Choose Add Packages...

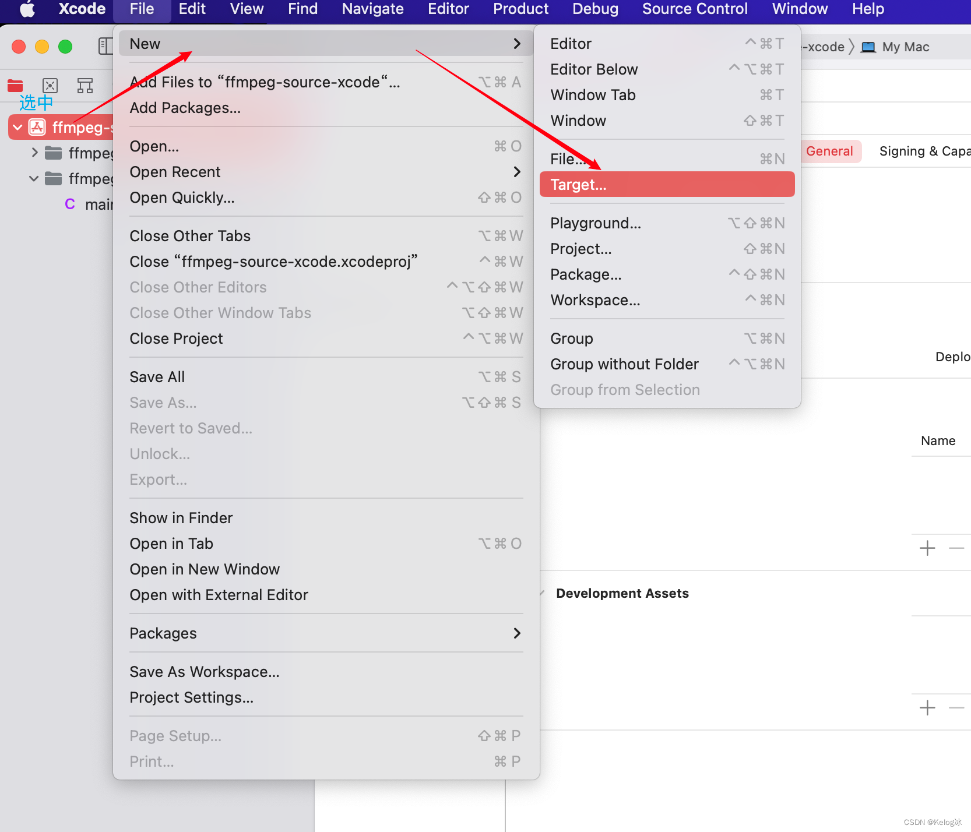[x=326, y=108]
